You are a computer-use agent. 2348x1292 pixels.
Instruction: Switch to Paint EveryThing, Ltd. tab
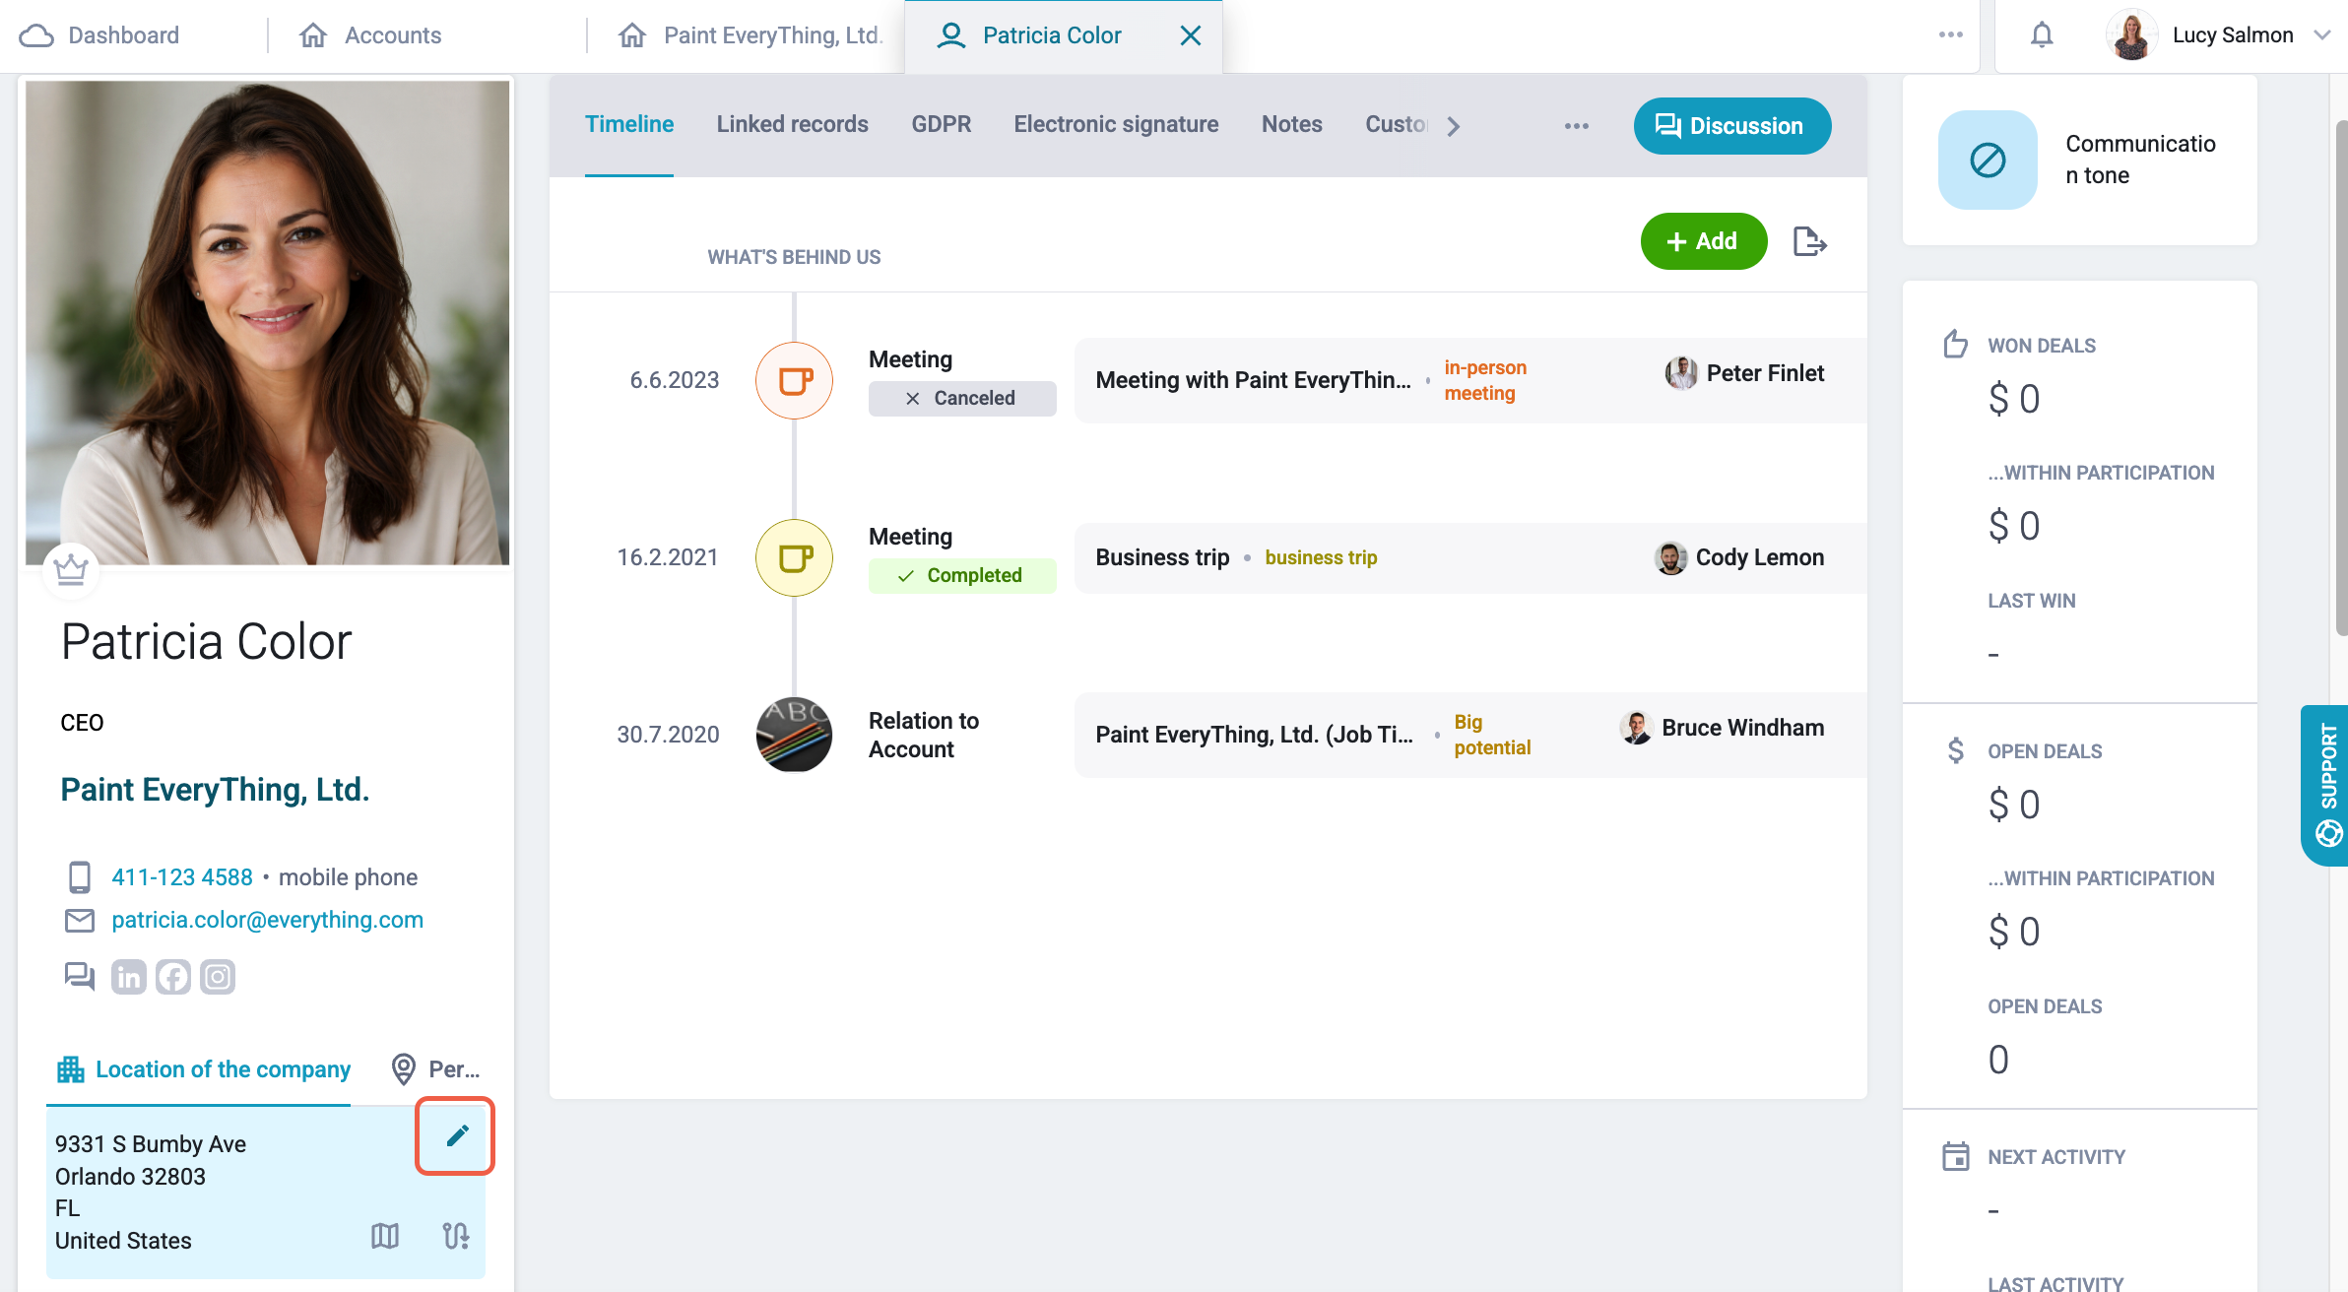pyautogui.click(x=749, y=35)
